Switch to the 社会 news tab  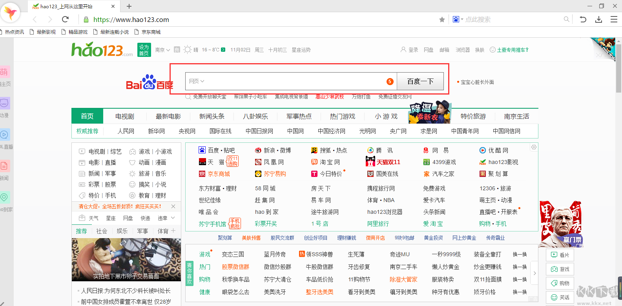pos(102,231)
